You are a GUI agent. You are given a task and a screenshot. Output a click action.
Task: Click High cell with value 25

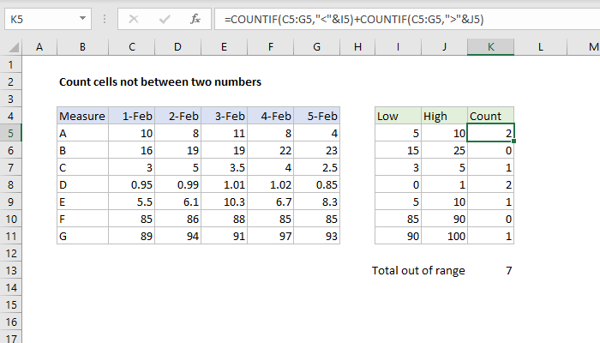click(444, 150)
